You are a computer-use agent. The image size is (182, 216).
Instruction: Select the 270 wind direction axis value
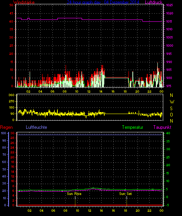point(11,101)
